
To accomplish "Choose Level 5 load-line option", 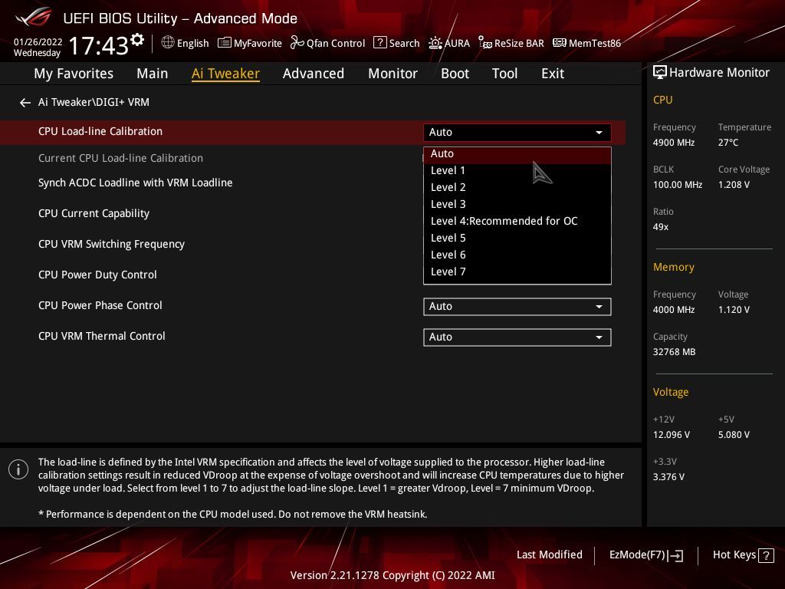I will [x=517, y=238].
